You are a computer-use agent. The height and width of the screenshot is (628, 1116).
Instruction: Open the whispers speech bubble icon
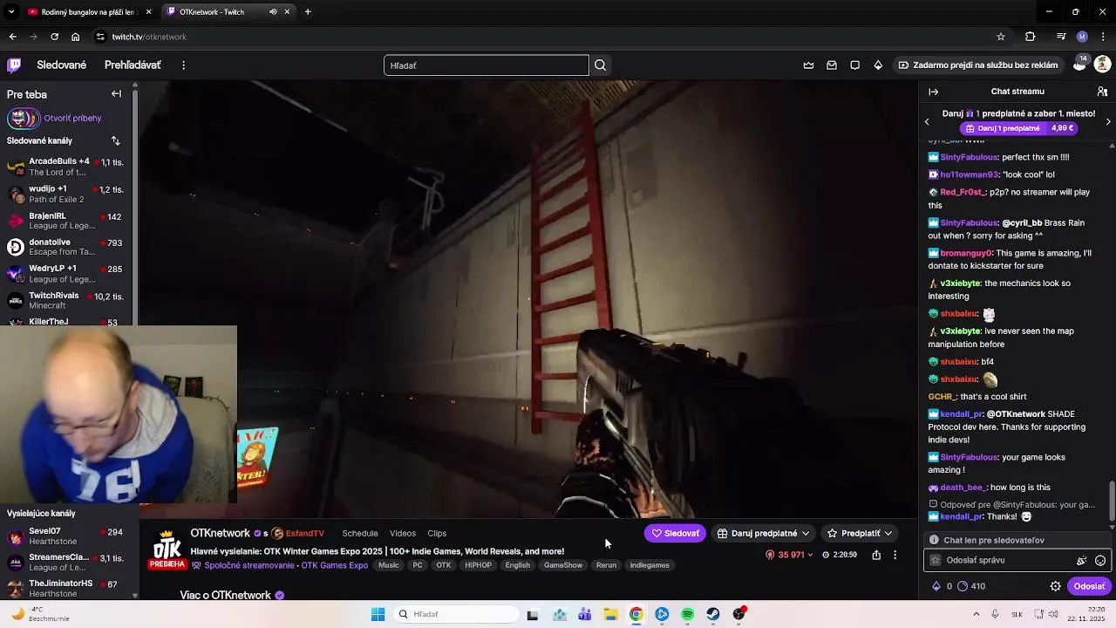coord(855,65)
